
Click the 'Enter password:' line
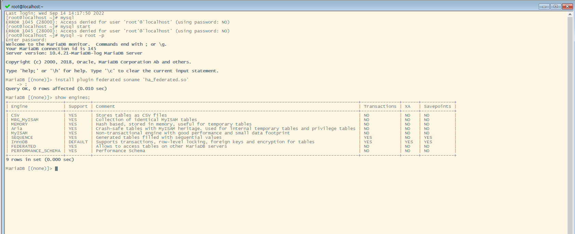tap(26, 40)
